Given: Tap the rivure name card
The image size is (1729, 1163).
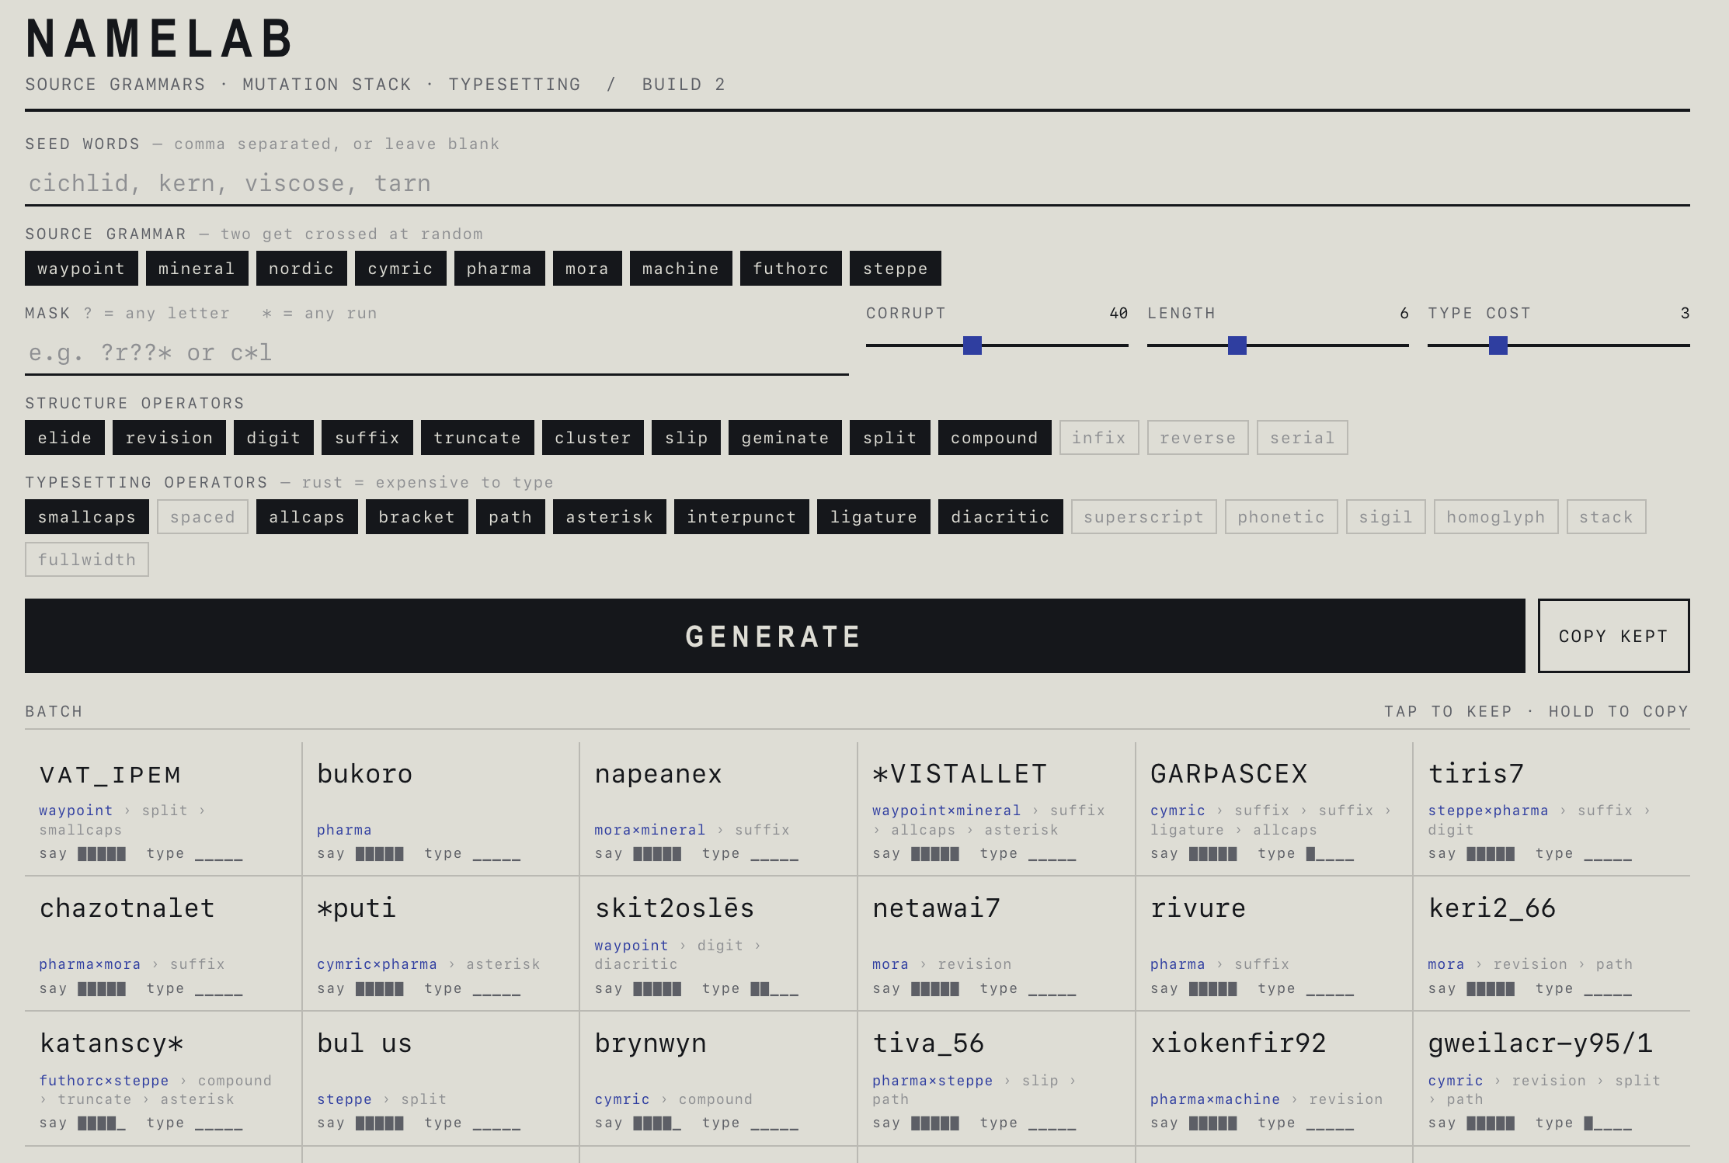Looking at the screenshot, I should tap(1275, 944).
